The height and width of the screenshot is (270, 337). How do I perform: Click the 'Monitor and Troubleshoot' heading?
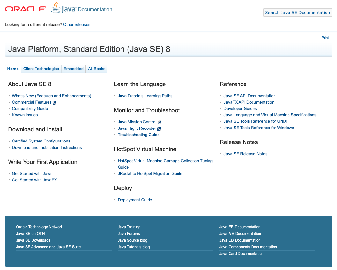coord(147,110)
